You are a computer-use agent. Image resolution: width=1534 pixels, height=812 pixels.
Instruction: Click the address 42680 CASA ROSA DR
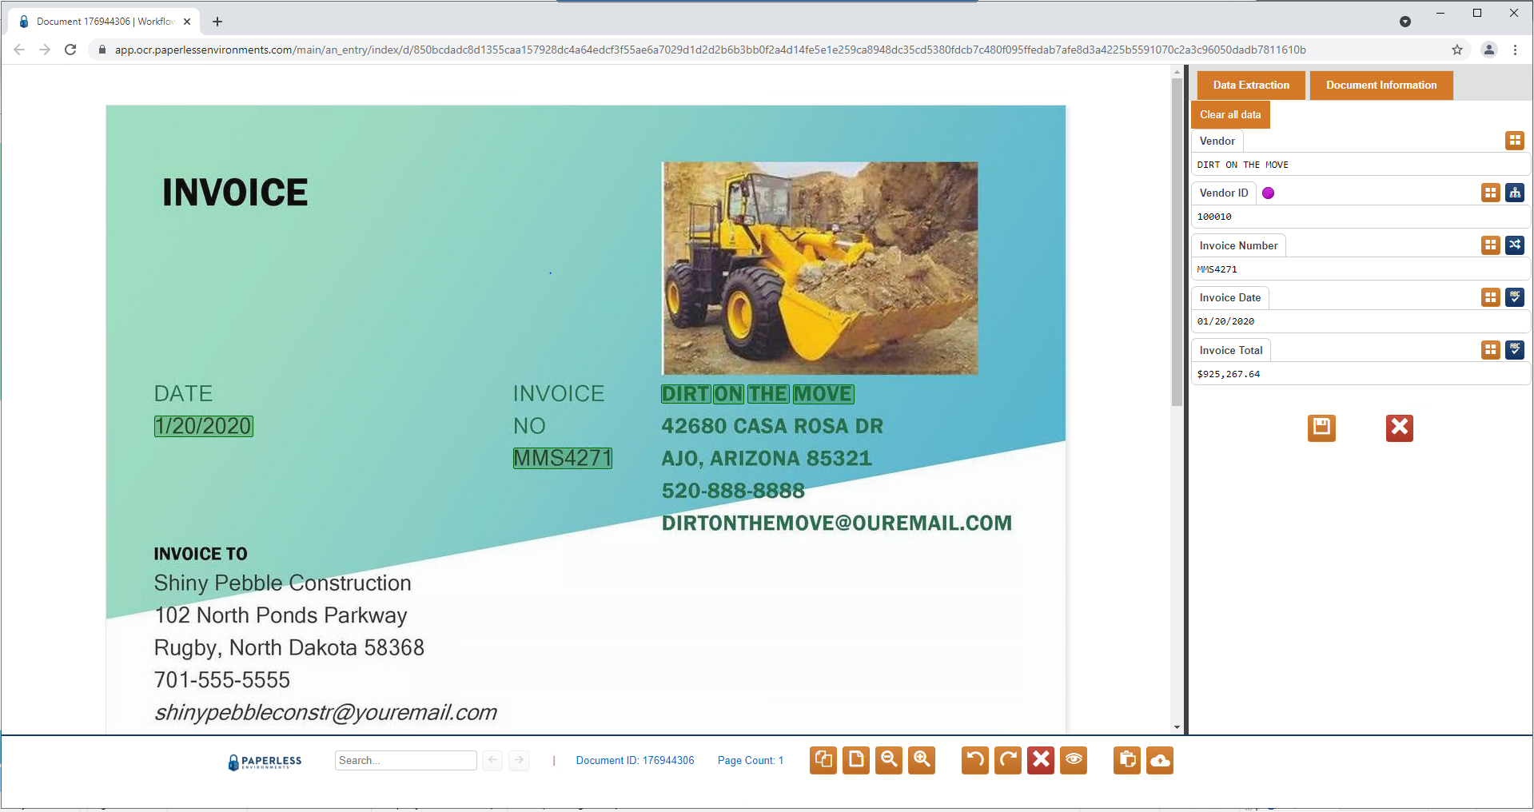point(772,426)
